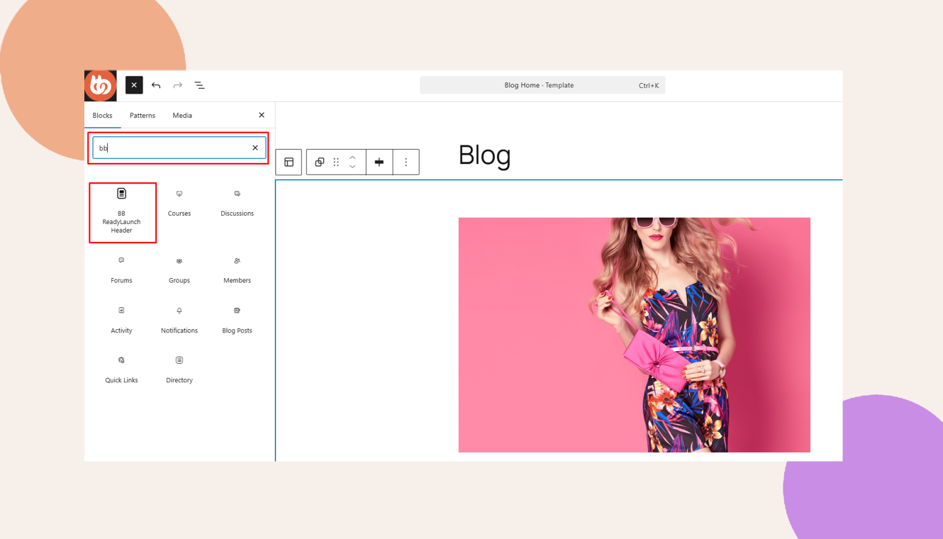
Task: Move the block down
Action: coord(352,167)
